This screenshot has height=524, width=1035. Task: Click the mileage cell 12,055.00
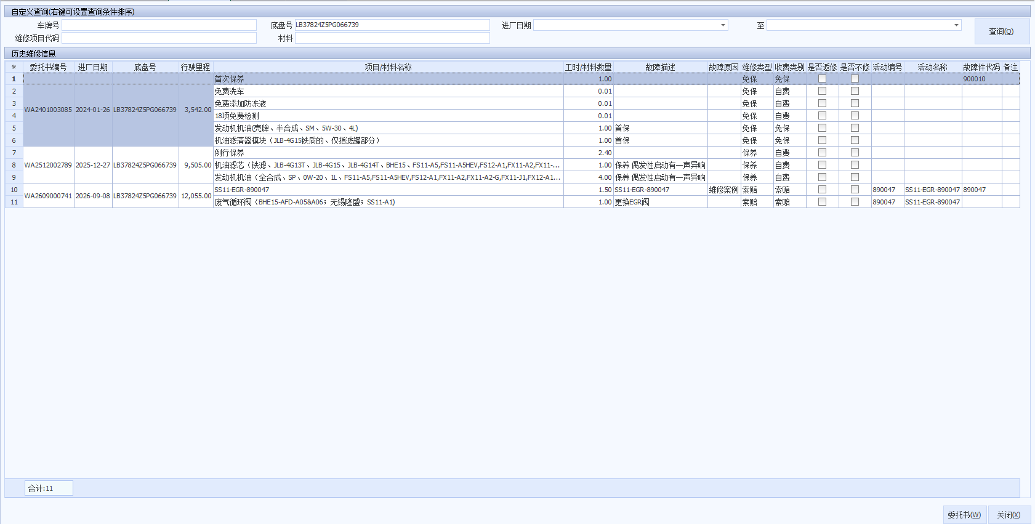pos(196,196)
